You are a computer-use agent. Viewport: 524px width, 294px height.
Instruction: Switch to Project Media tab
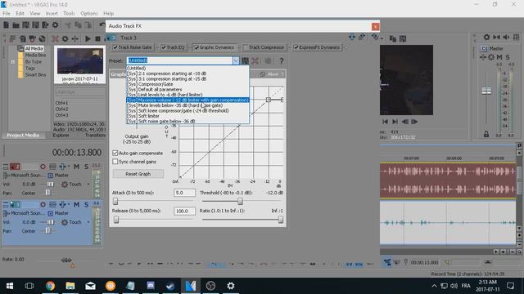[23, 136]
